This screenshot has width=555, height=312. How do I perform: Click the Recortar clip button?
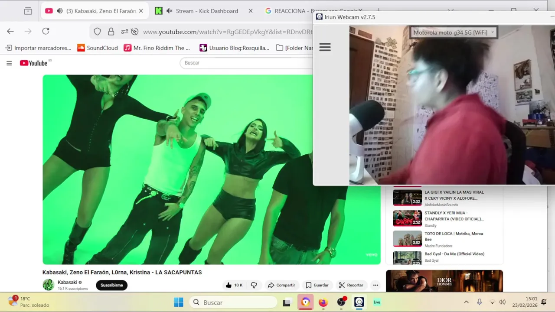pos(351,285)
